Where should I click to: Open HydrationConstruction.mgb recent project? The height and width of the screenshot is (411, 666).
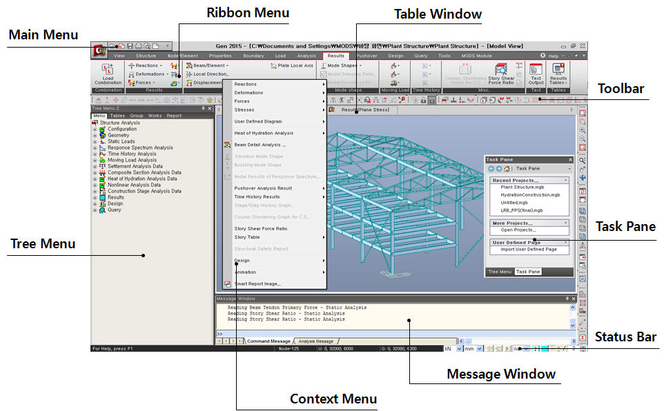[530, 195]
